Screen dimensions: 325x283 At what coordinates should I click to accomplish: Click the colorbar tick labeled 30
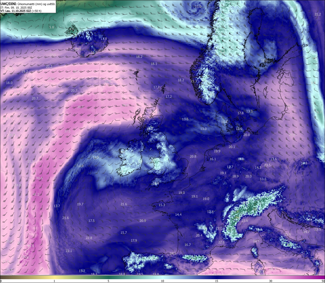[271, 281]
